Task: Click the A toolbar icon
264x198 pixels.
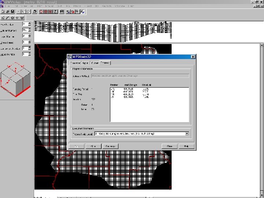Action: [x=82, y=12]
